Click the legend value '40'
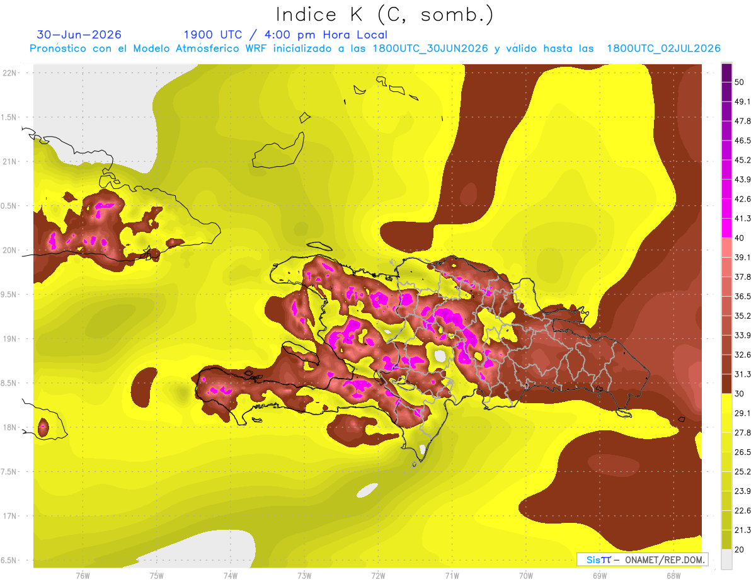Screen dimensions: 756x584 tap(740, 238)
